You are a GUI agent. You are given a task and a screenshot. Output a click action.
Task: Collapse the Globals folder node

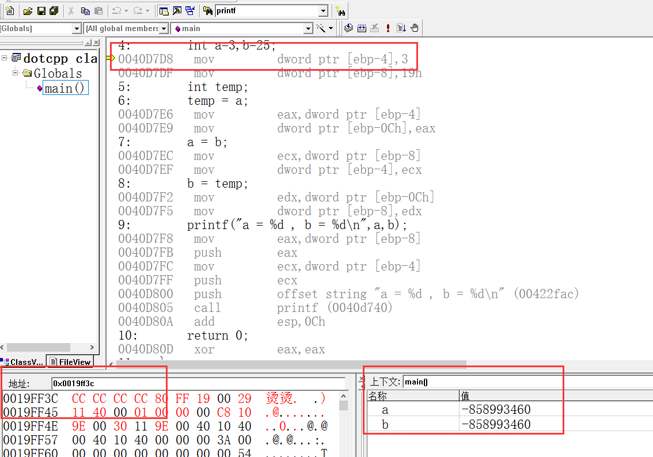tap(16, 73)
